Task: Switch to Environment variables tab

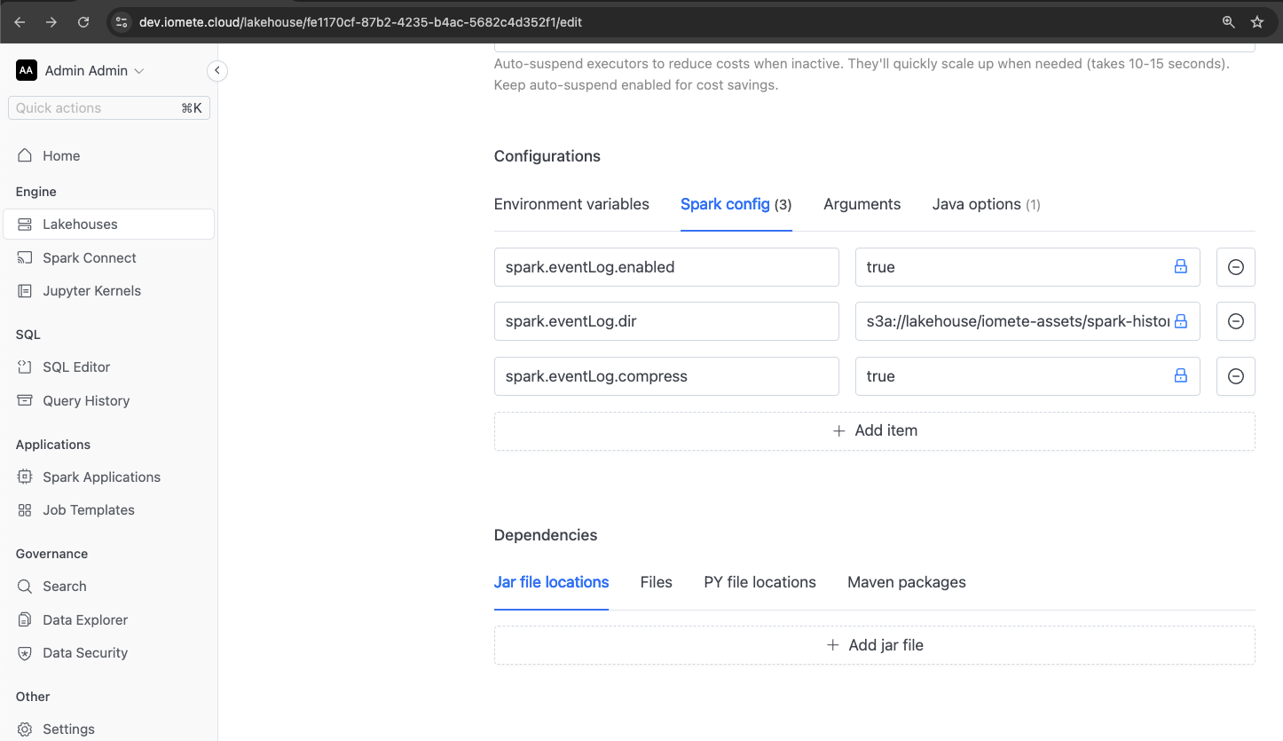Action: [x=571, y=204]
